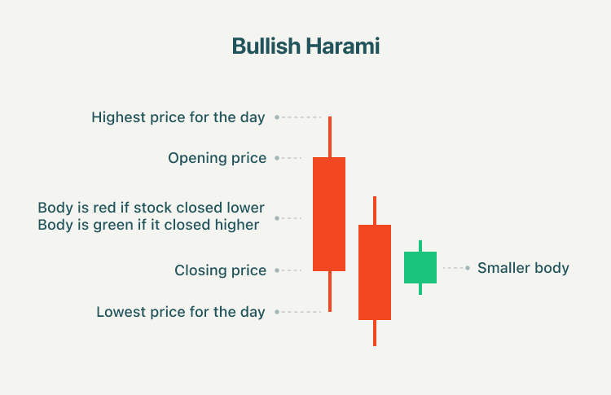This screenshot has height=395, width=611.
Task: Select the first large red candle body
Action: (x=329, y=213)
